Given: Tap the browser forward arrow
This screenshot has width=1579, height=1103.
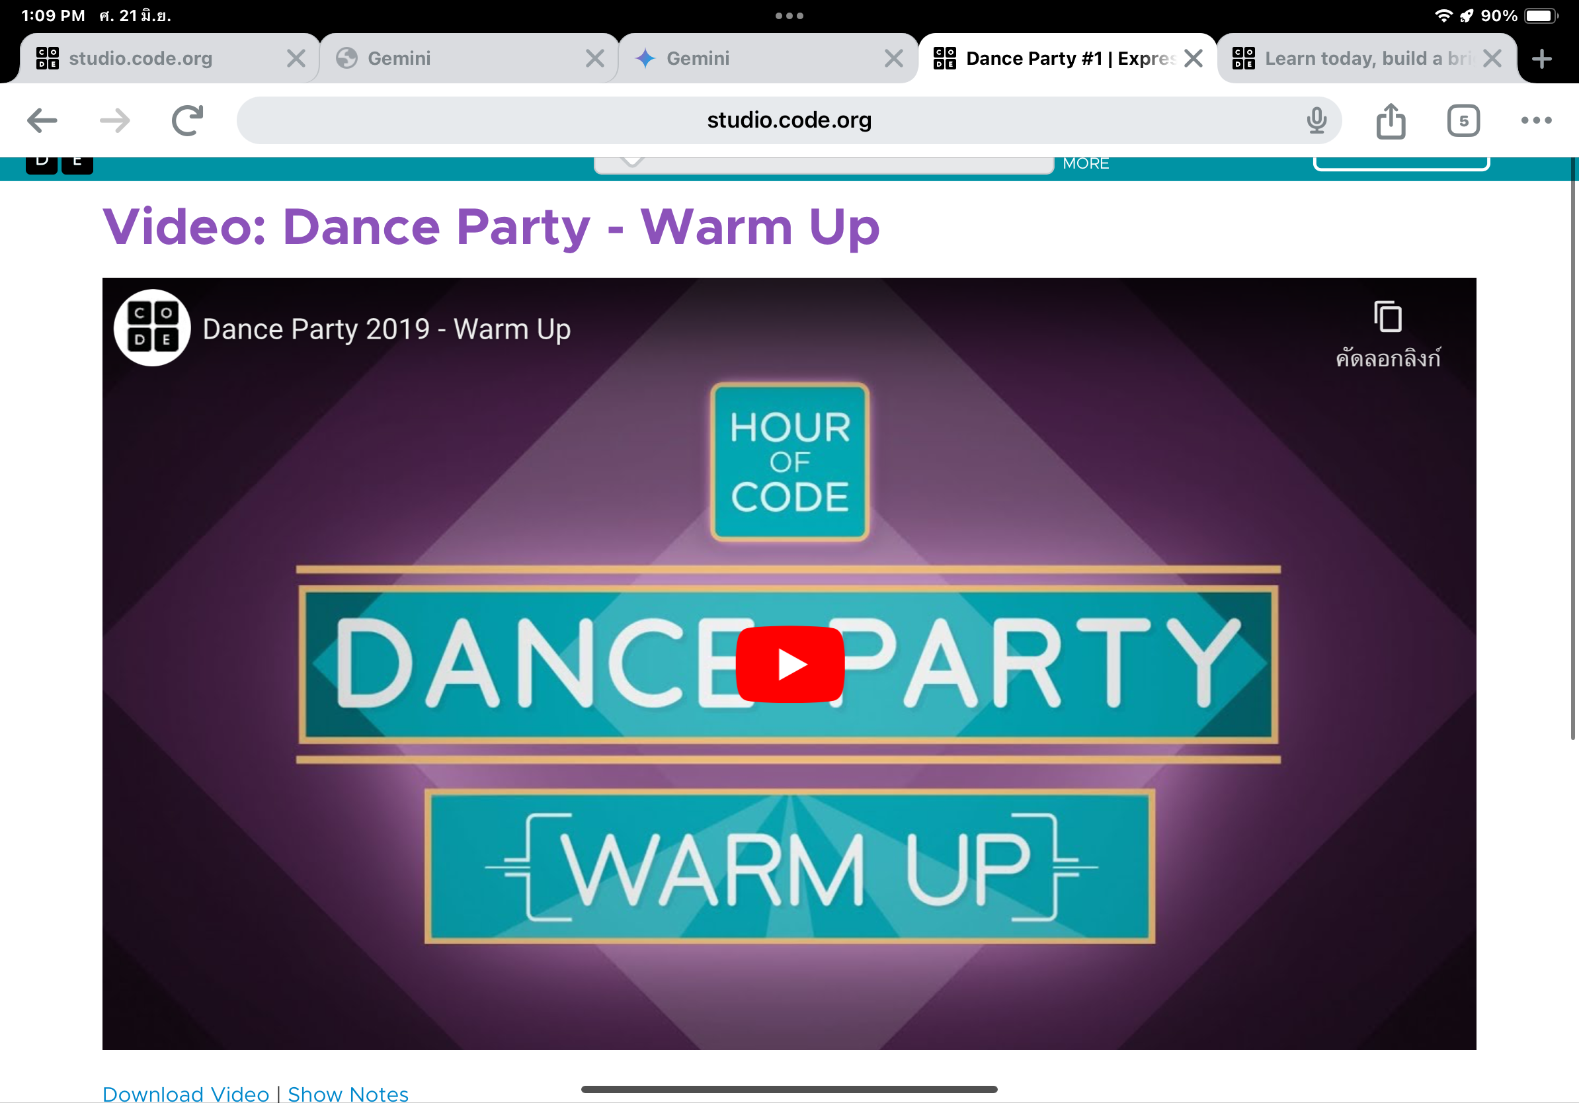Looking at the screenshot, I should click(115, 121).
